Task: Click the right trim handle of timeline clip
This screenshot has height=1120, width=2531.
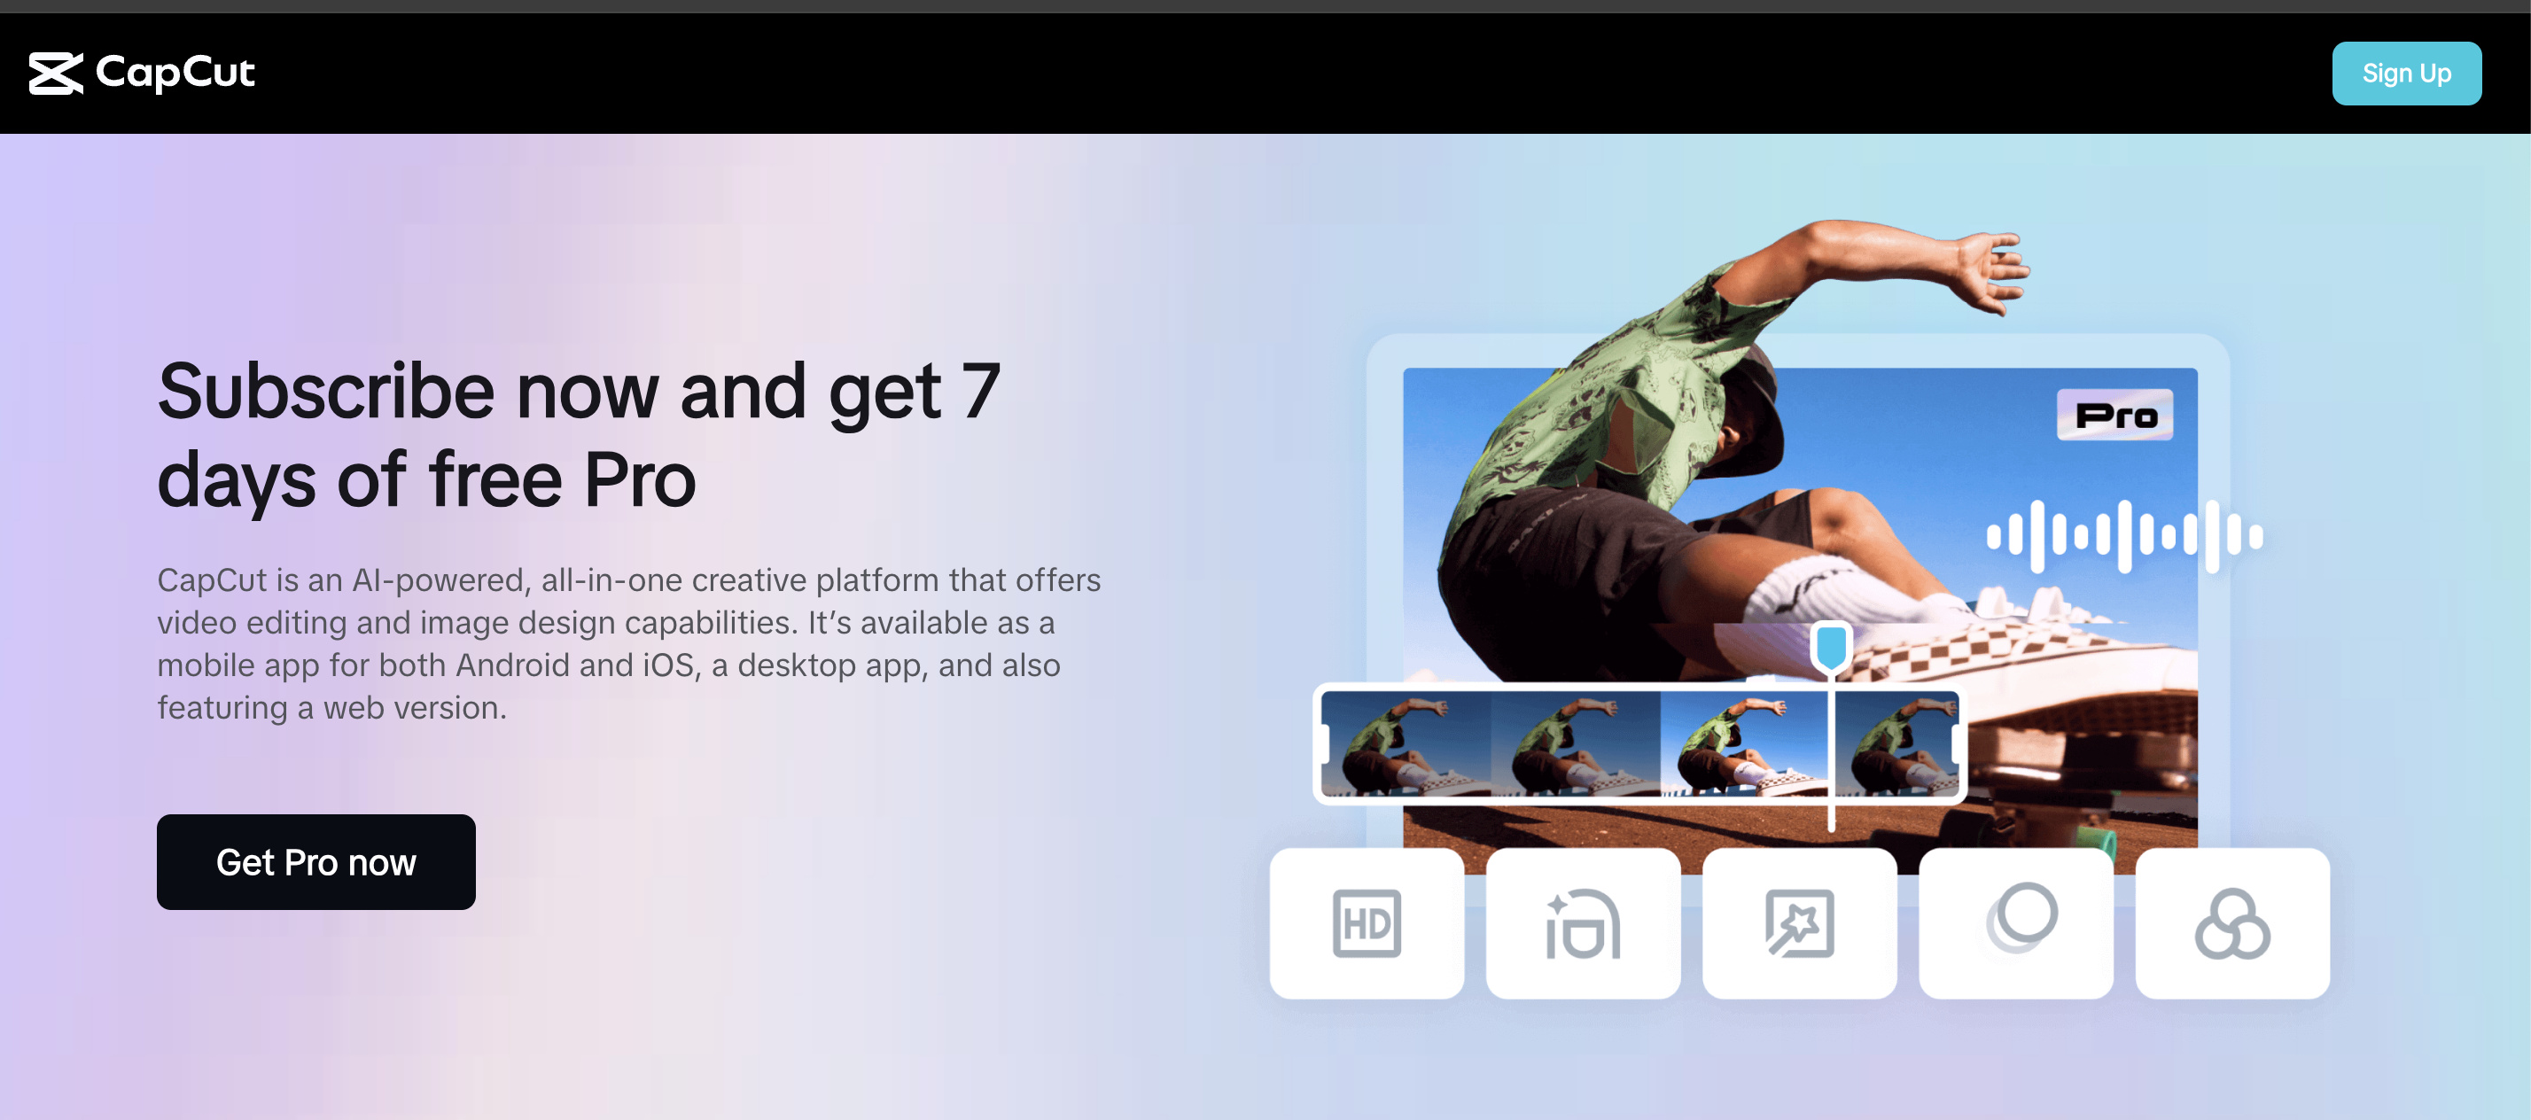Action: tap(1958, 743)
